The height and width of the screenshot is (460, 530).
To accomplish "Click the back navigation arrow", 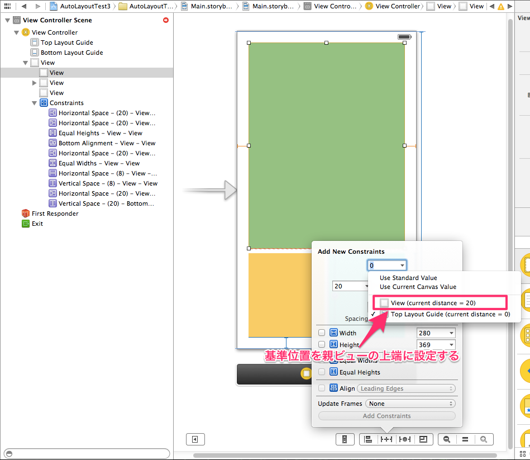I will pyautogui.click(x=23, y=6).
